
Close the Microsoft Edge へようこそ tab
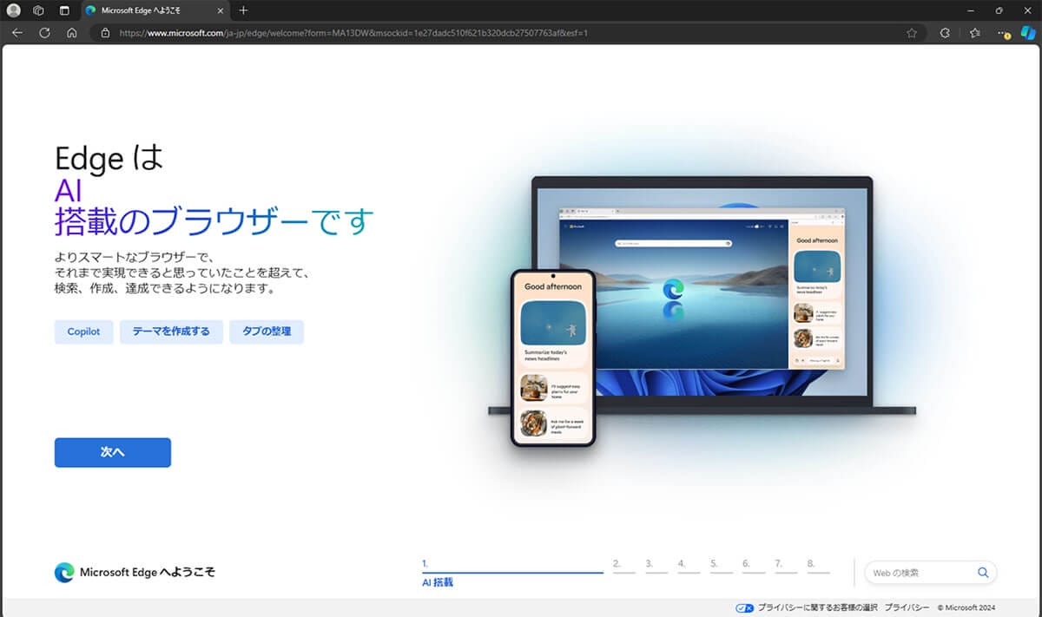pyautogui.click(x=219, y=10)
